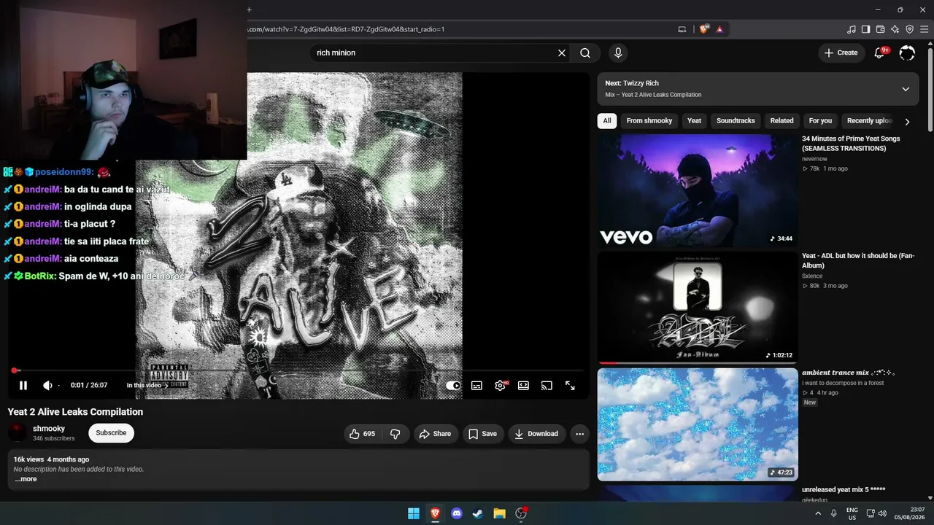Cast video with Play on TV icon
Screen dimensions: 934x525
(547, 386)
